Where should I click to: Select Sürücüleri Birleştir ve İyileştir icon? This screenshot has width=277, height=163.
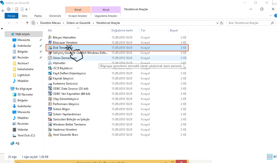(50, 119)
